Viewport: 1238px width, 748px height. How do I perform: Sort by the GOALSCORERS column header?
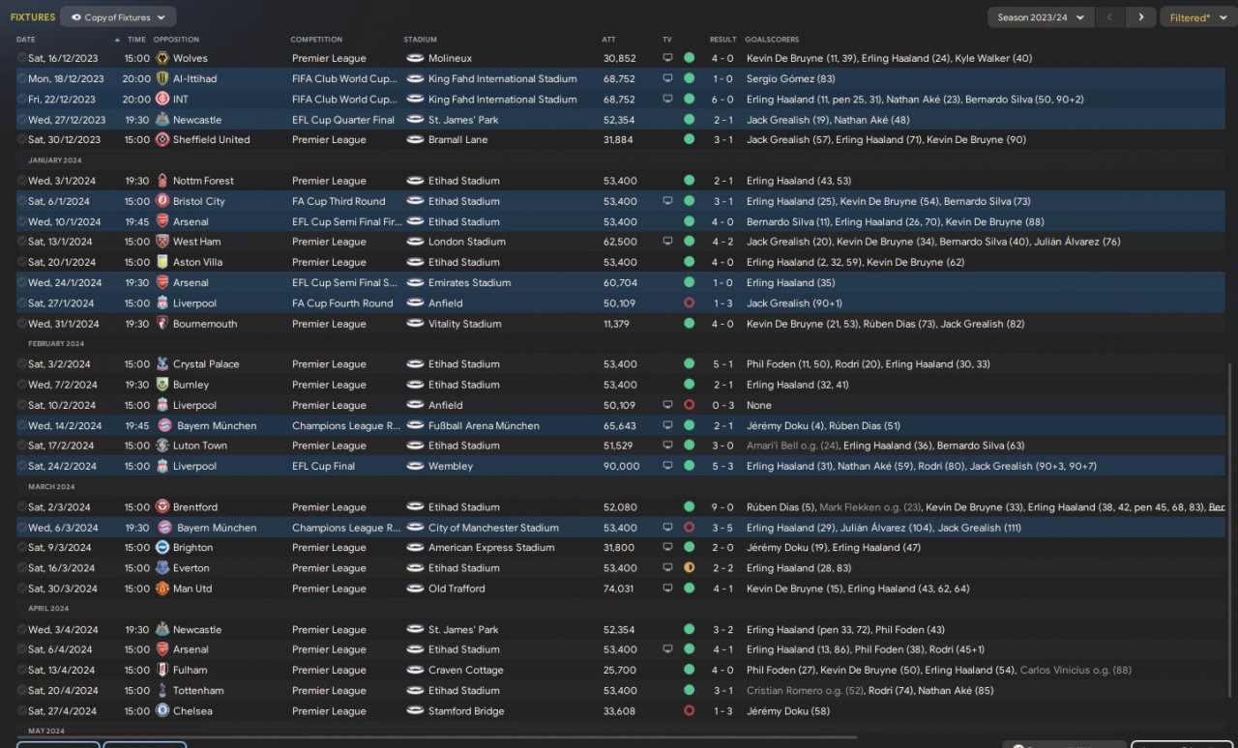click(772, 40)
